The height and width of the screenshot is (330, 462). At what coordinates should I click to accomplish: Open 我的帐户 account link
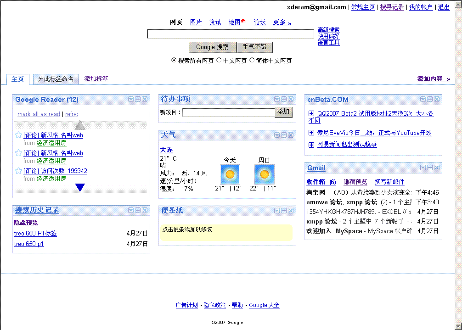(x=421, y=7)
